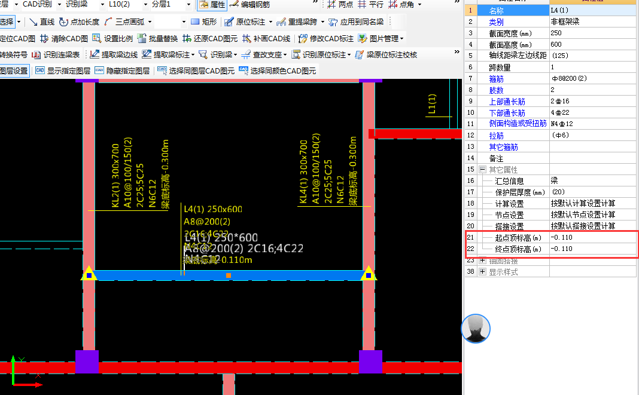
Task: Click the 终点顶标高 value -0.110
Action: point(592,249)
